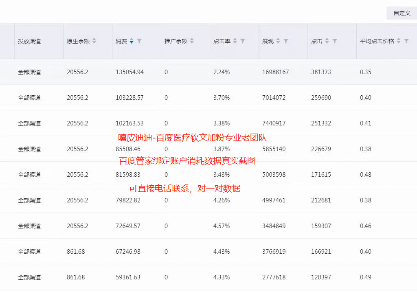Image resolution: width=417 pixels, height=292 pixels.
Task: Click the 原生余额 header label
Action: click(x=78, y=41)
